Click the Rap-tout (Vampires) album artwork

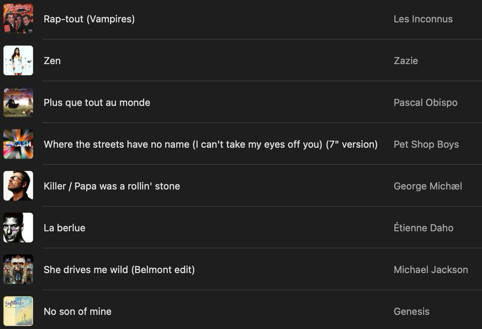(18, 18)
